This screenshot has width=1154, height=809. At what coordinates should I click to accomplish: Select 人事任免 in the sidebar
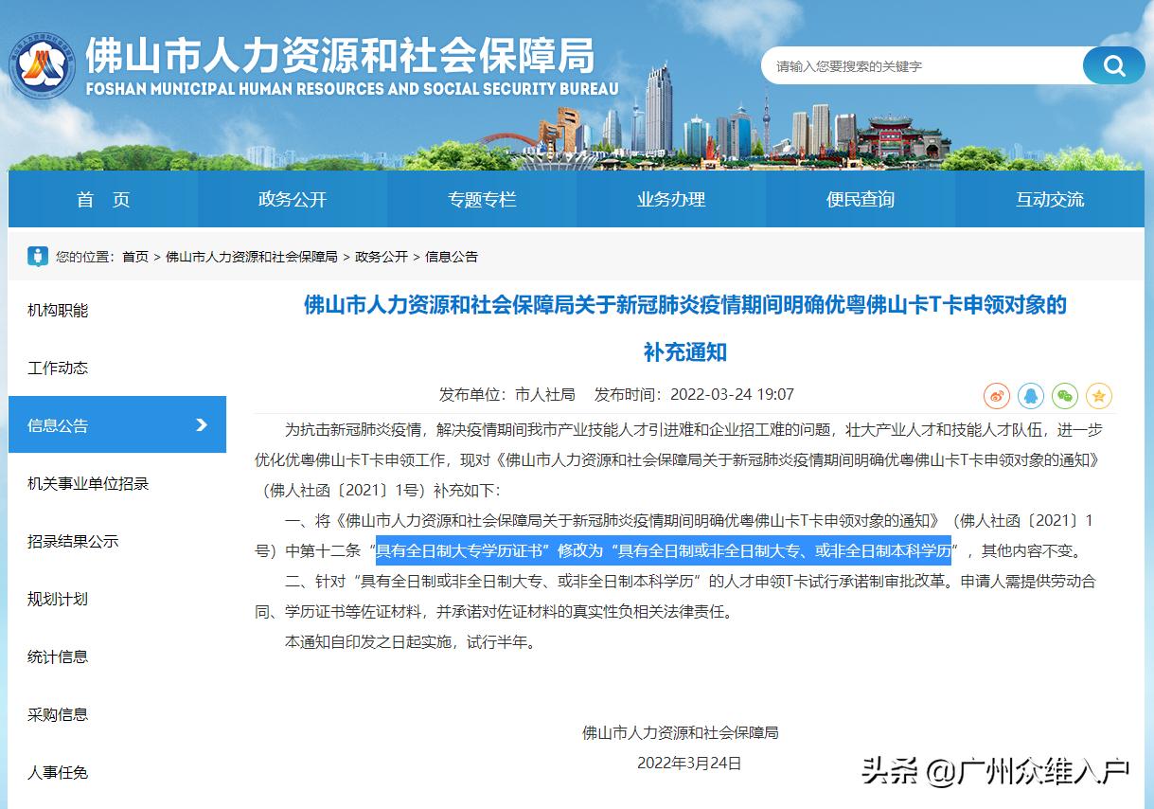(x=57, y=772)
